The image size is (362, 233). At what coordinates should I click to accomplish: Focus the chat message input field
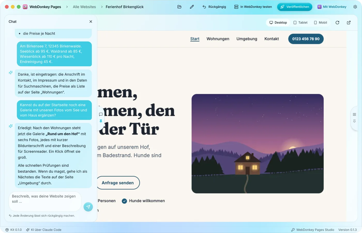point(45,201)
